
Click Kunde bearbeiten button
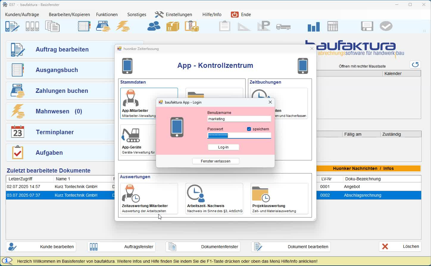(x=41, y=247)
